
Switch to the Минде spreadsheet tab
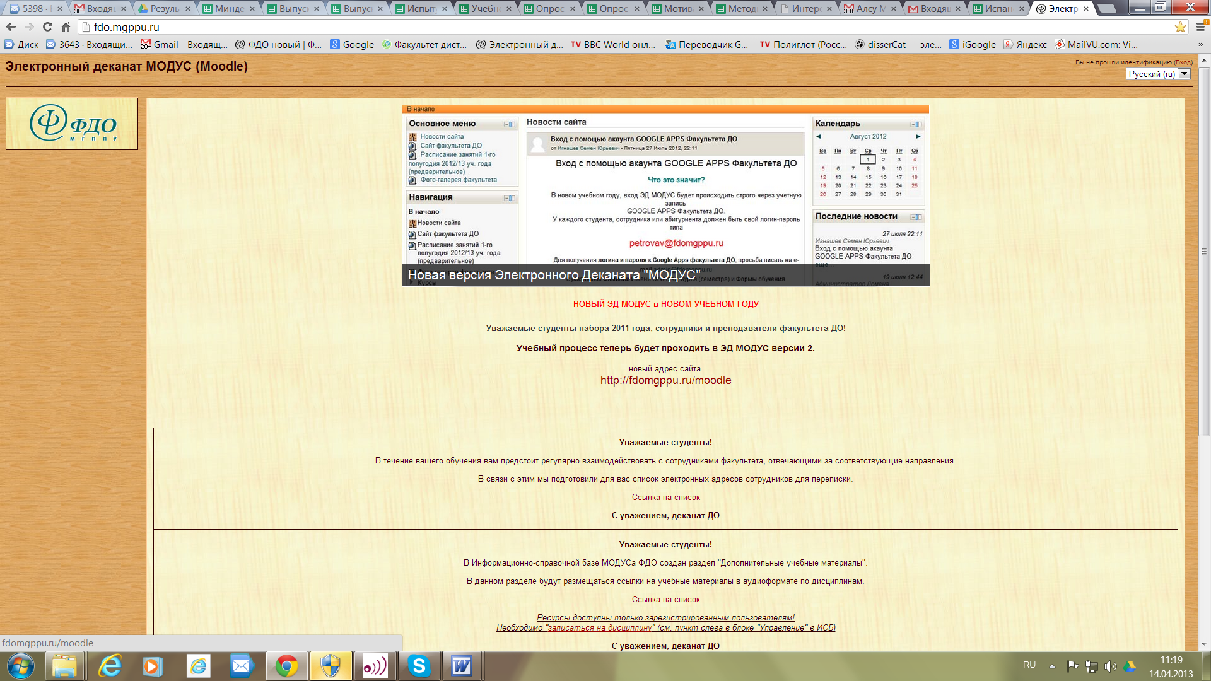(227, 9)
